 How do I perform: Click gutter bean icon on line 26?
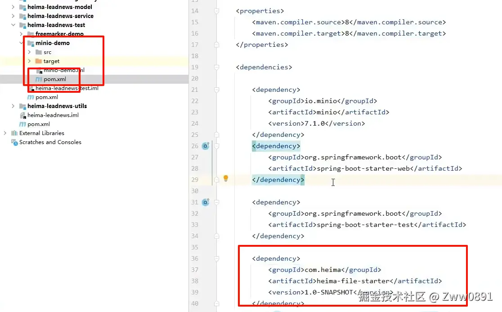point(206,146)
